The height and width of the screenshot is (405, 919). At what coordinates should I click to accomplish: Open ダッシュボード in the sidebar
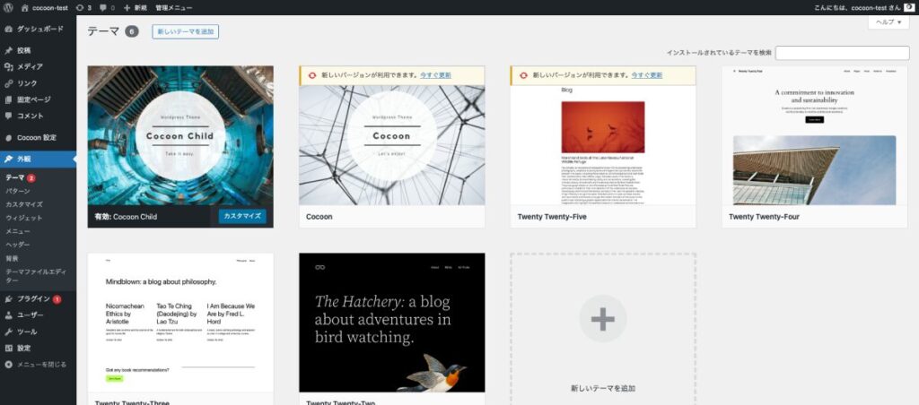39,29
